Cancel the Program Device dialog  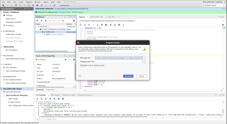141,76
